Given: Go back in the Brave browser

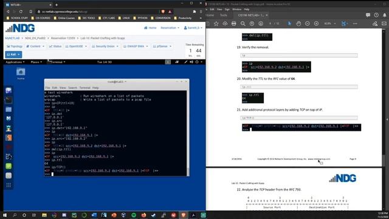Looking at the screenshot, I should click(8, 12).
